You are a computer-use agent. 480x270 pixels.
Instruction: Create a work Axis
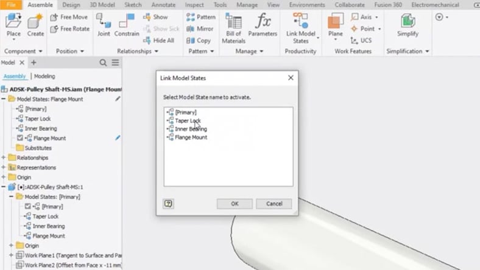[361, 17]
